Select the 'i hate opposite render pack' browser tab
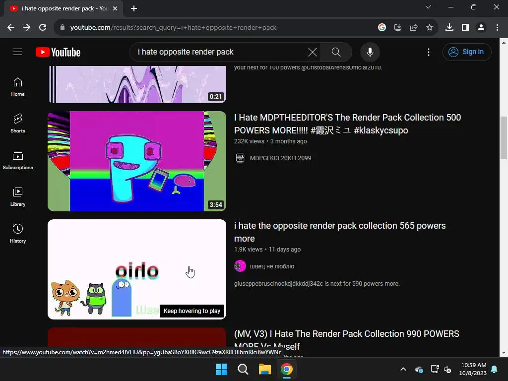 click(x=63, y=8)
